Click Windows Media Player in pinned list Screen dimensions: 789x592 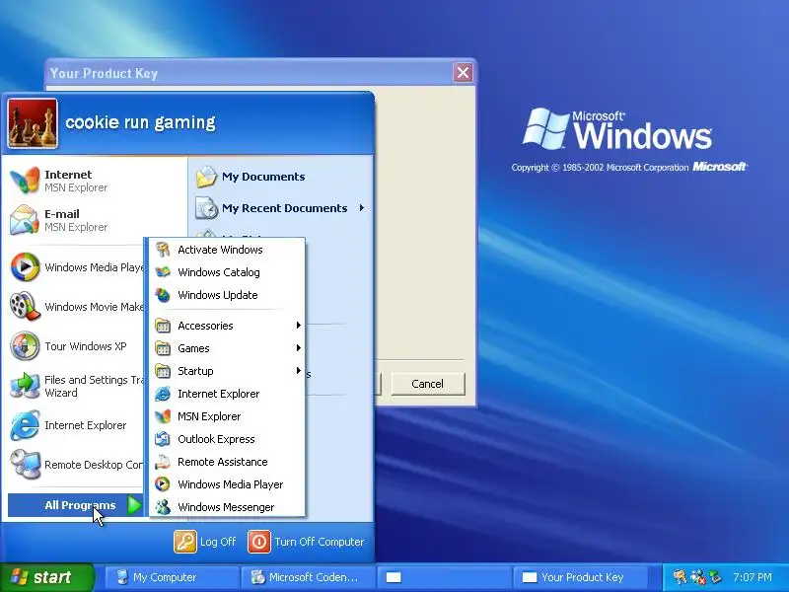coord(76,266)
